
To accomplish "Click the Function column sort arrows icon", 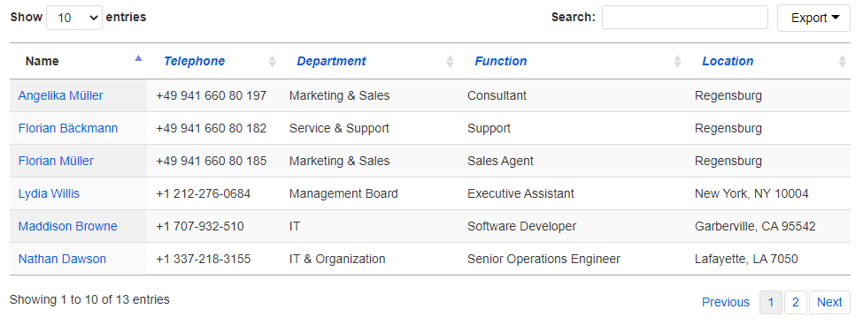I will 677,62.
